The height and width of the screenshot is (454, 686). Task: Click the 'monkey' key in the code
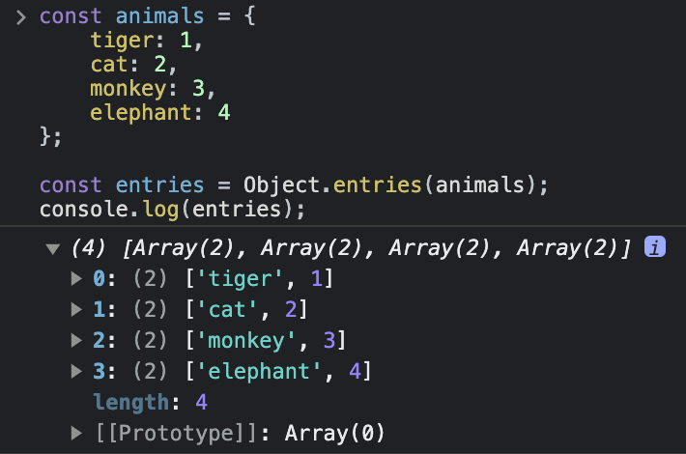click(x=129, y=89)
